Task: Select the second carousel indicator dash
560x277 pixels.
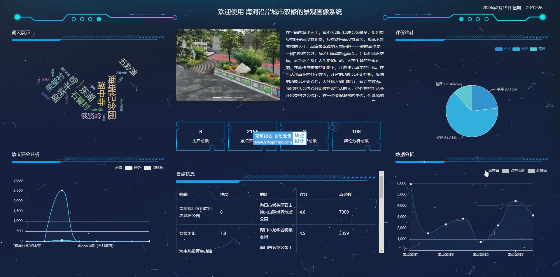Action: click(x=228, y=97)
